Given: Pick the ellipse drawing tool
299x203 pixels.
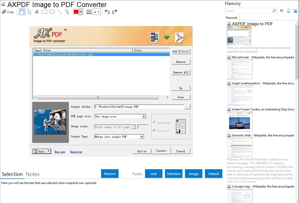Looking at the screenshot, I should (52, 12).
